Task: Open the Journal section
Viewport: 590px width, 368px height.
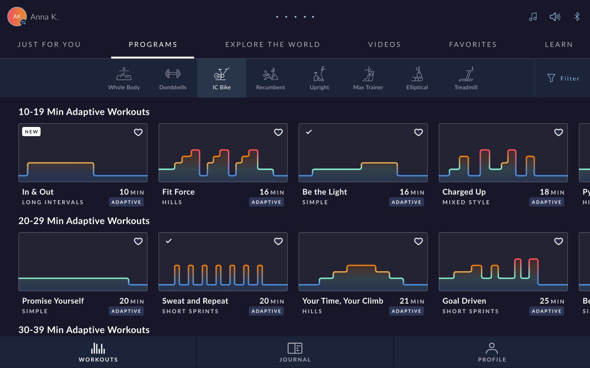Action: [295, 352]
